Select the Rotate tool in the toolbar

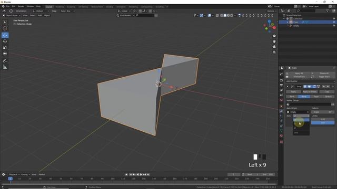5,41
